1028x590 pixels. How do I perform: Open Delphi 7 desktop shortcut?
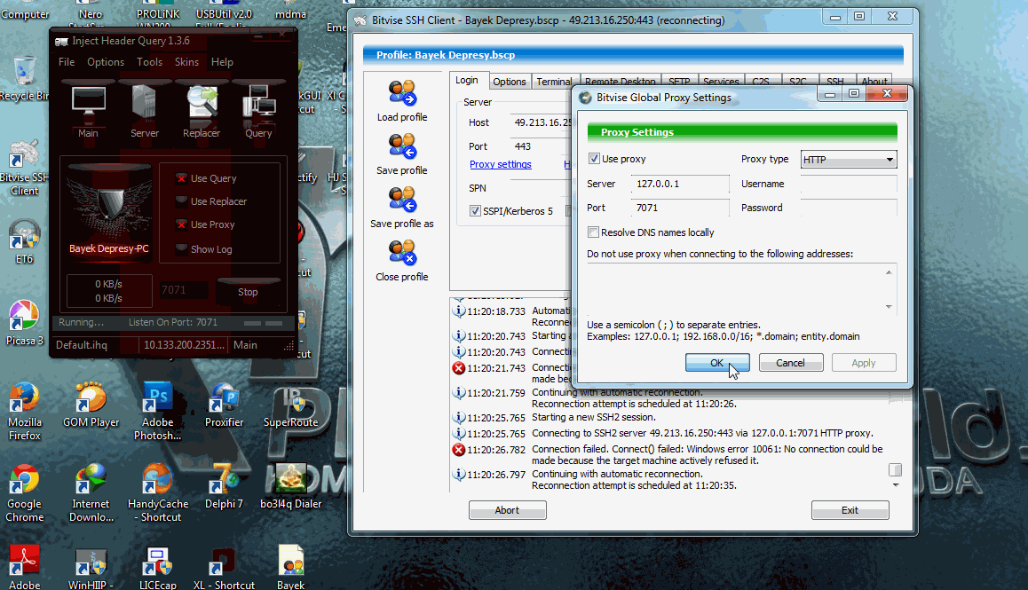pos(225,487)
